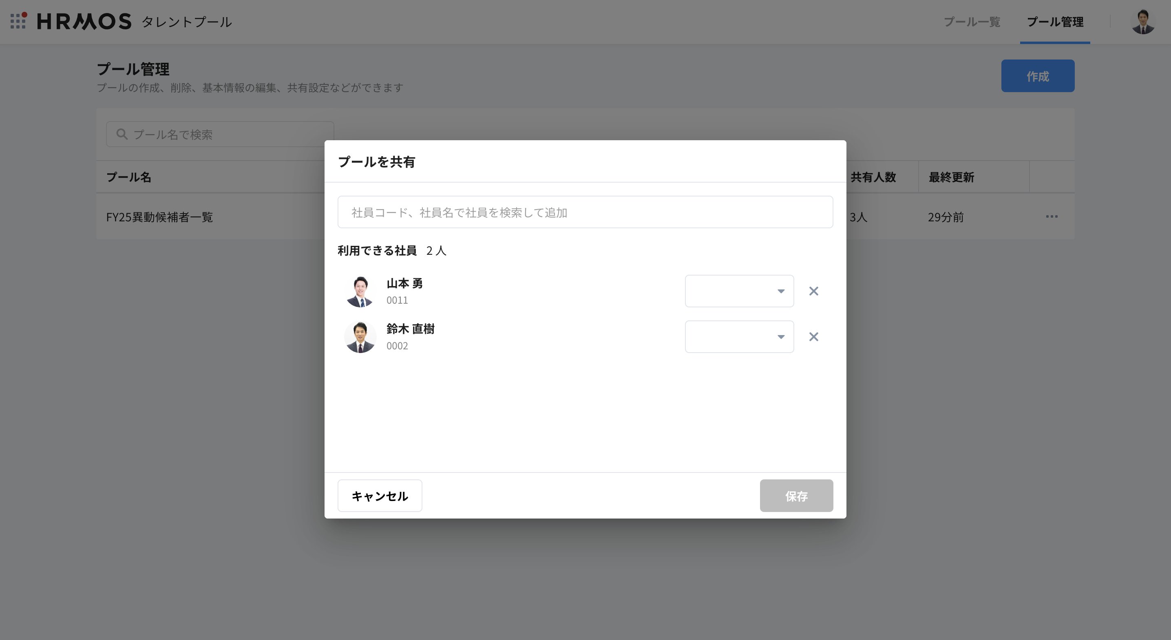Open the app launcher grid icon

coord(18,21)
